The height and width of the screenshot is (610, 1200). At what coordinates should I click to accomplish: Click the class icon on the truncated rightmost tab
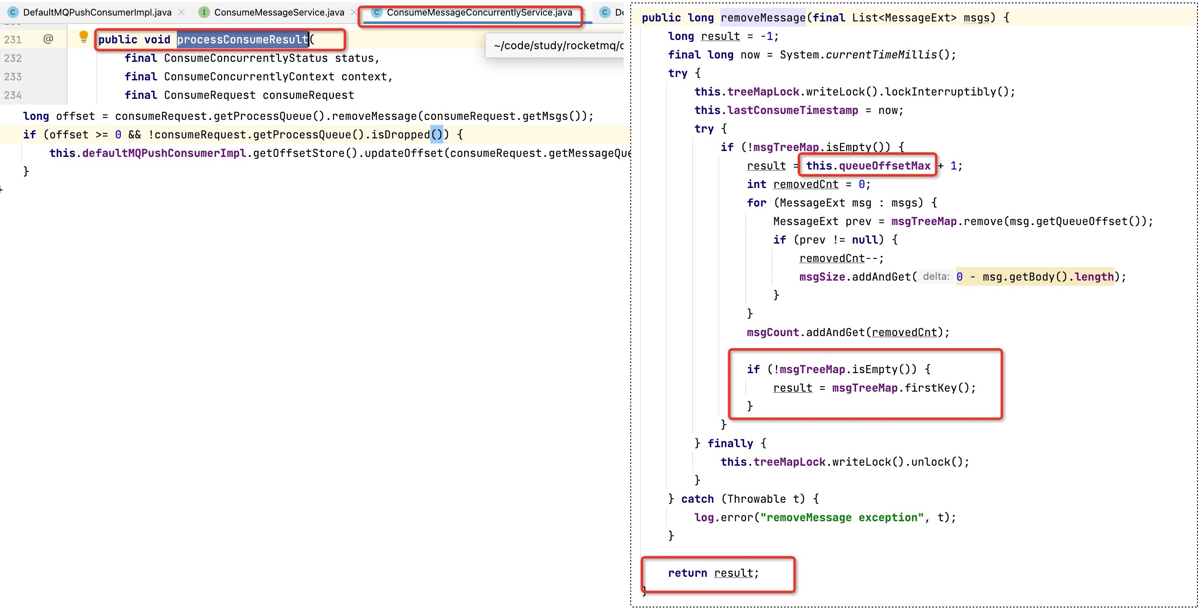[x=605, y=13]
